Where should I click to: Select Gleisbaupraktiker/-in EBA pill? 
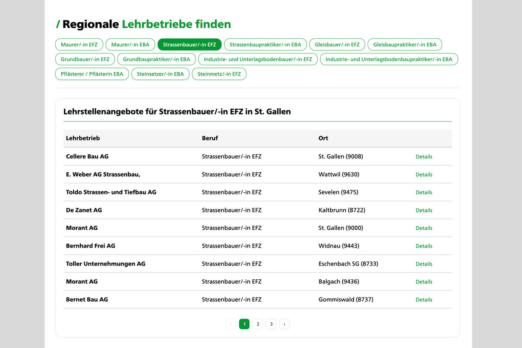(405, 45)
